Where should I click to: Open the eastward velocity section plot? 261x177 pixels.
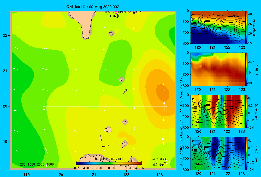[x=218, y=153]
